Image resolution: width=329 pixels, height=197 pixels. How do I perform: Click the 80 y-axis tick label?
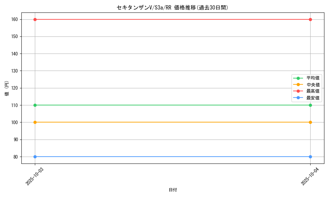(15, 157)
